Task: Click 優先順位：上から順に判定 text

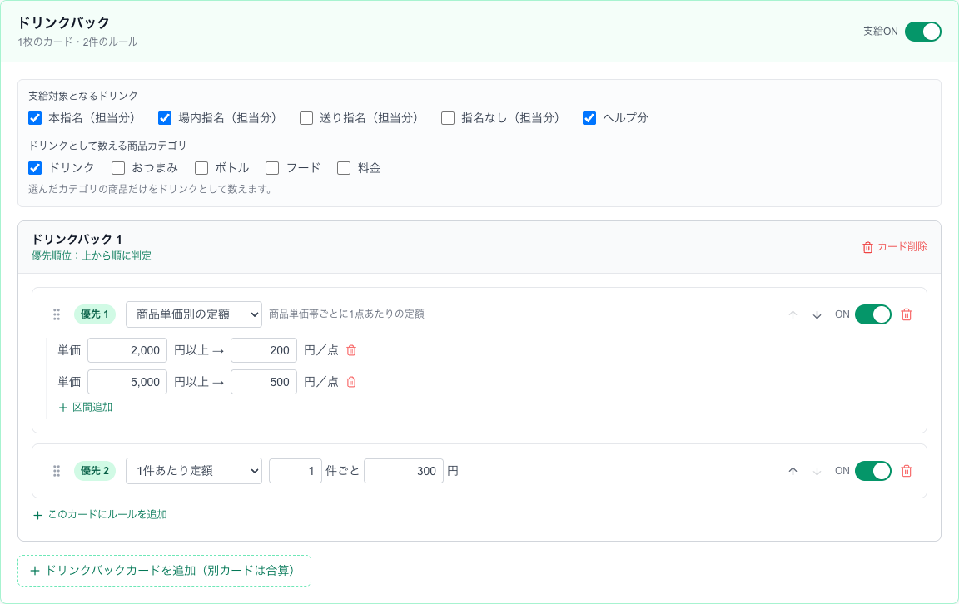Action: pyautogui.click(x=92, y=256)
